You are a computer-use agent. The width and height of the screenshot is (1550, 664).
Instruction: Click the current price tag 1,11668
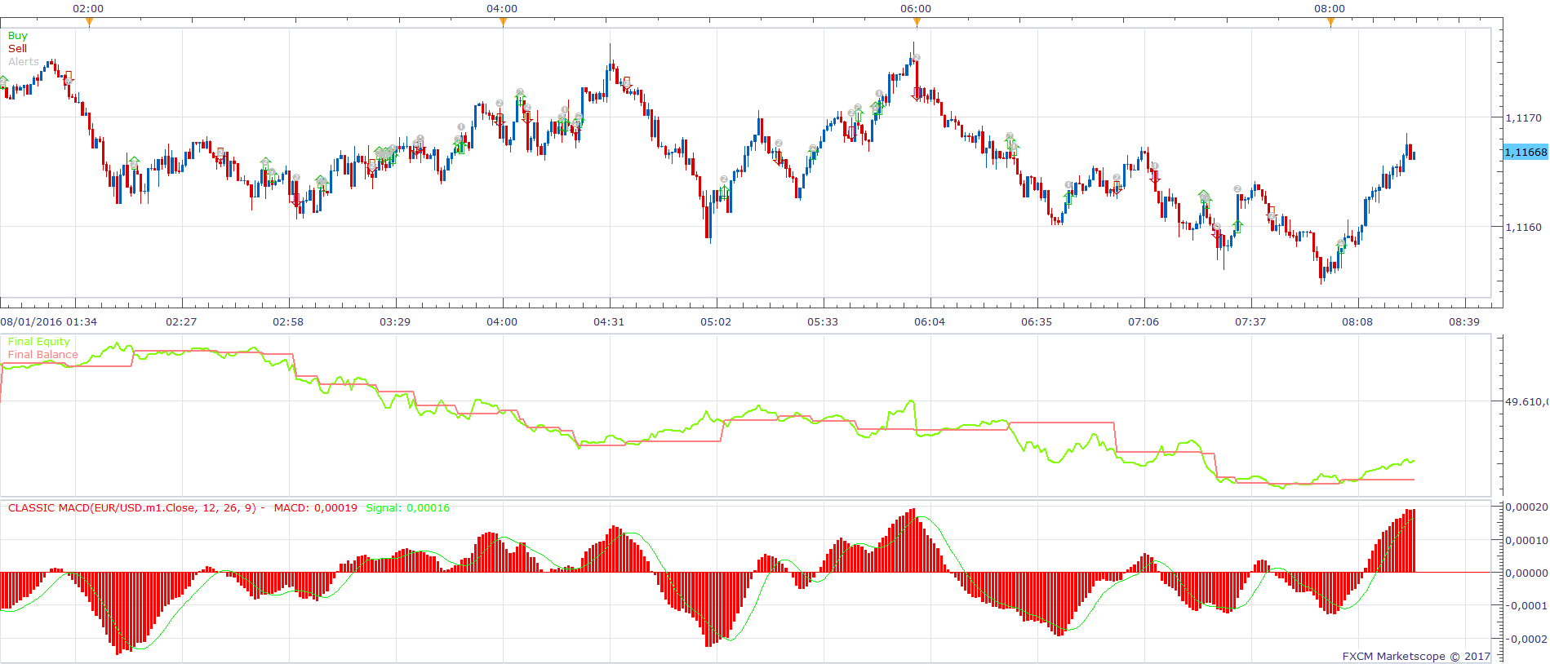(x=1526, y=152)
